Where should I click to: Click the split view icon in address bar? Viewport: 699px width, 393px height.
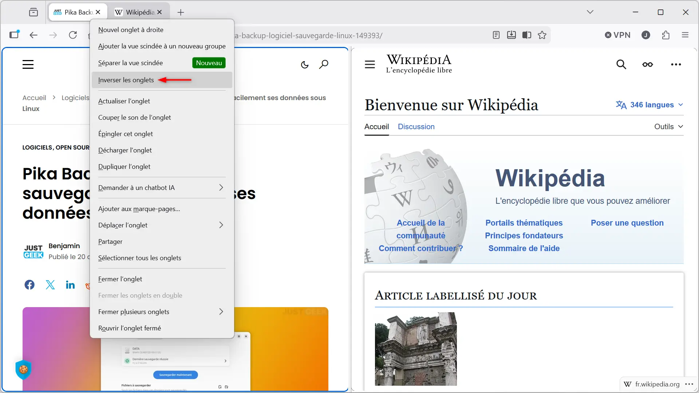coord(526,35)
